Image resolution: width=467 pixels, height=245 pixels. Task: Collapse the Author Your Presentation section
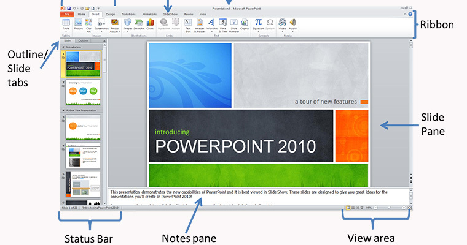click(63, 110)
